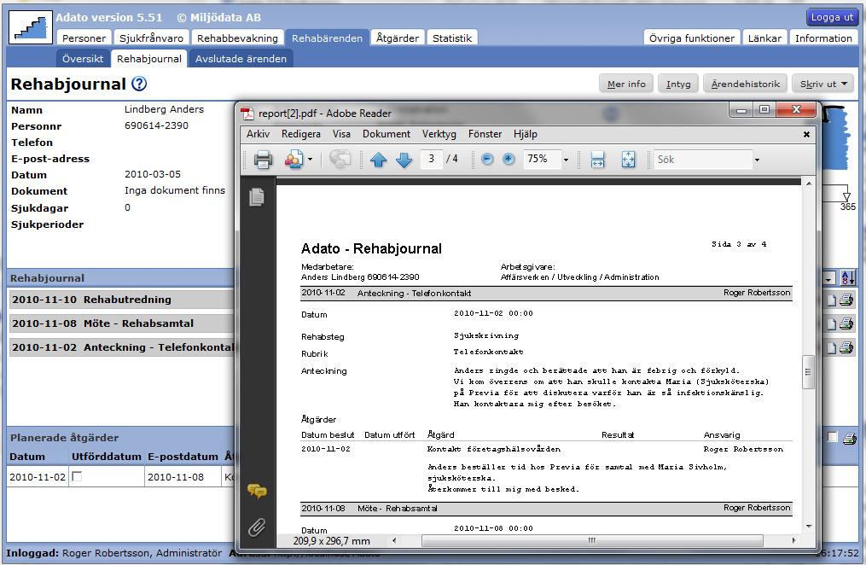Switch to the Rehabbevakning tab

pyautogui.click(x=237, y=38)
